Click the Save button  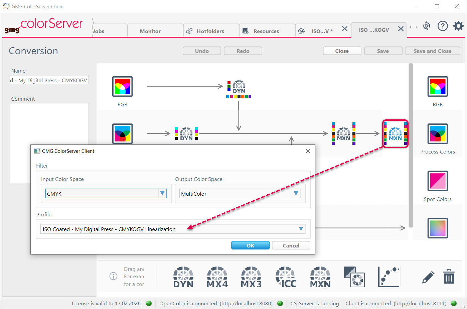[x=383, y=51]
